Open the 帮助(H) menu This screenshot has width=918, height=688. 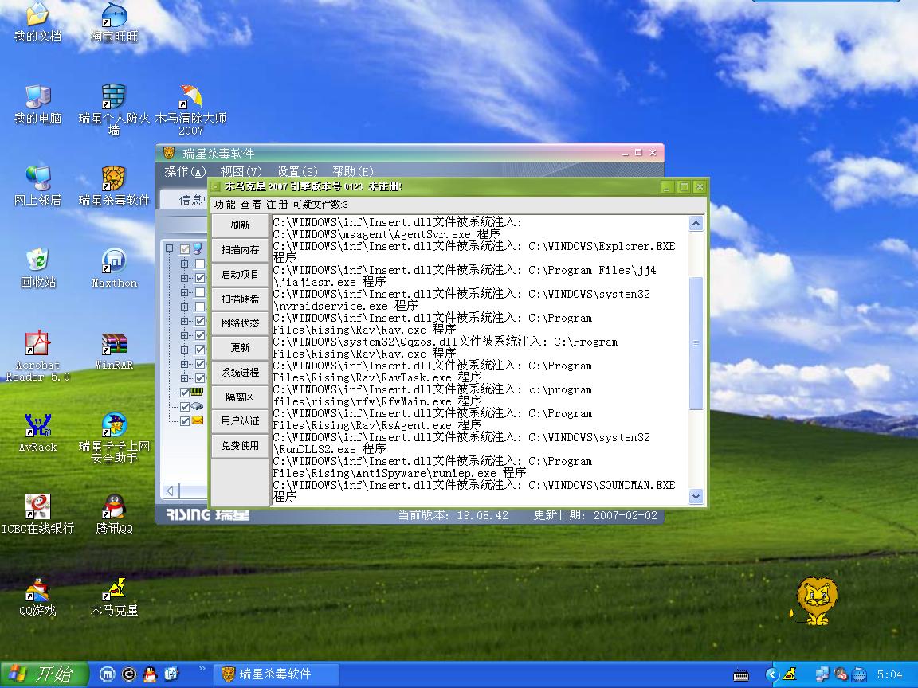click(352, 171)
